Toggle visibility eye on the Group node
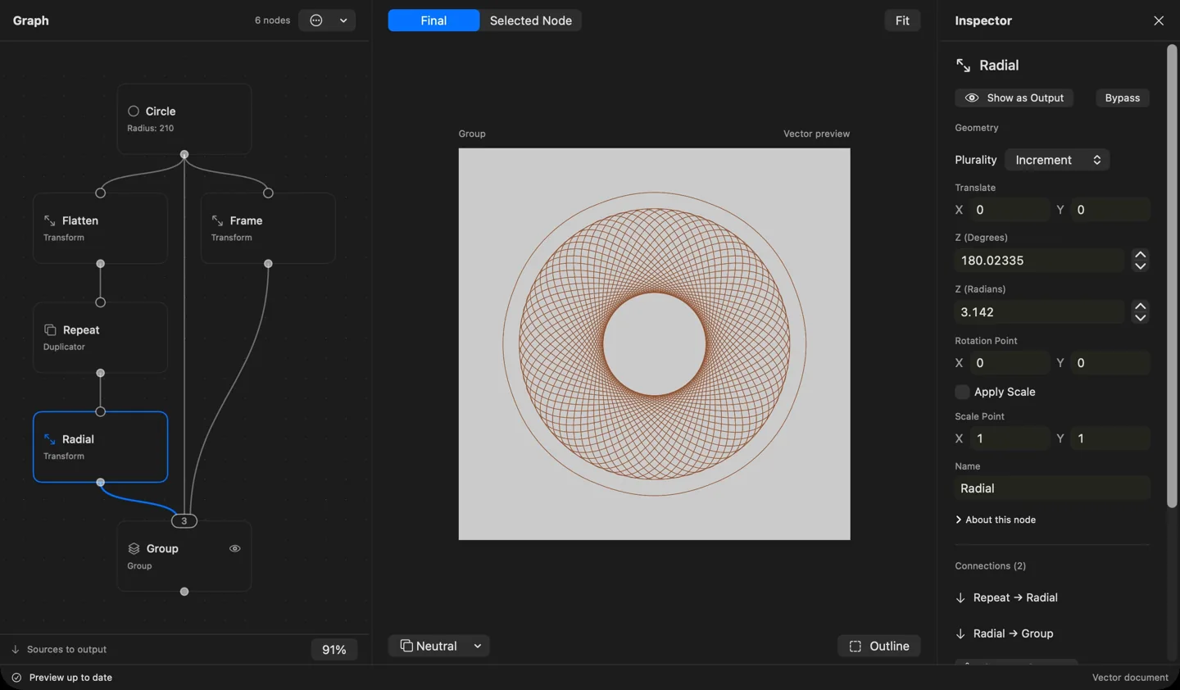The height and width of the screenshot is (690, 1180). point(235,549)
